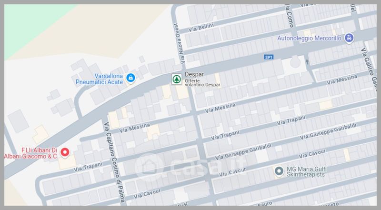Click the SP1 blue road shield

tap(269, 57)
